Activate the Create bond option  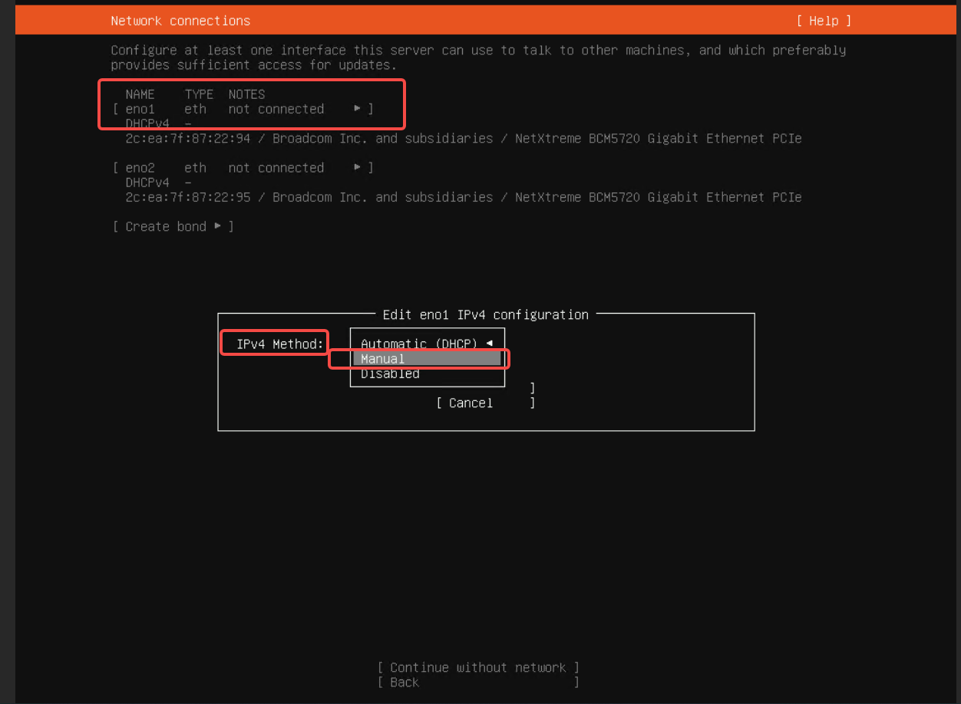pos(166,226)
